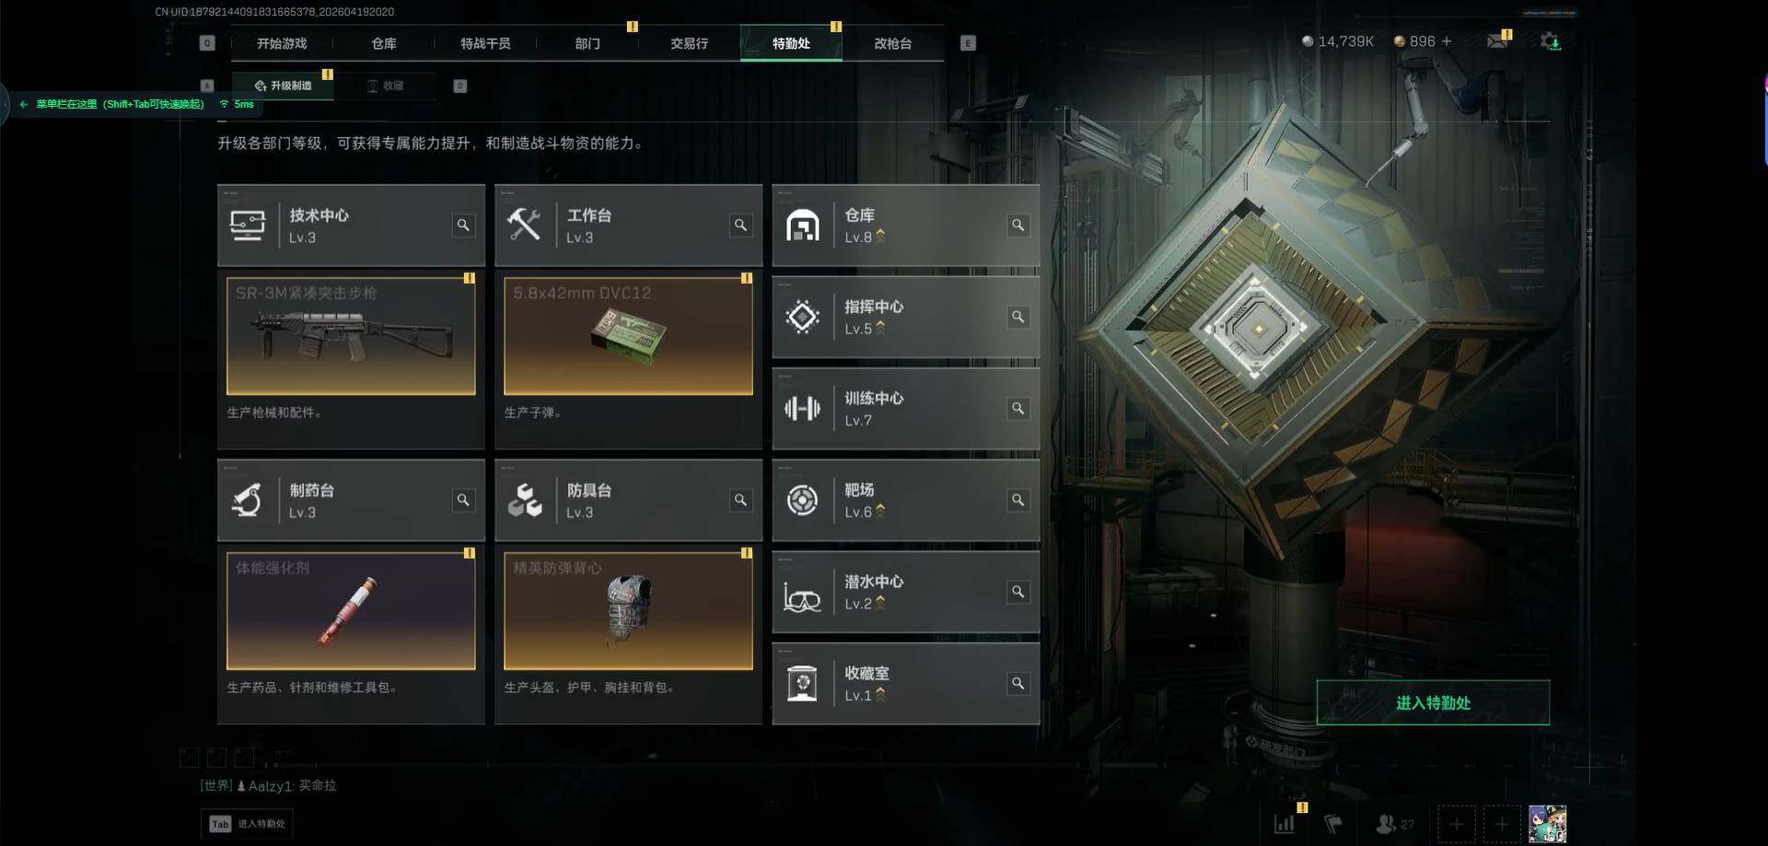
Task: Select the 体能强化剂 production card
Action: (351, 610)
